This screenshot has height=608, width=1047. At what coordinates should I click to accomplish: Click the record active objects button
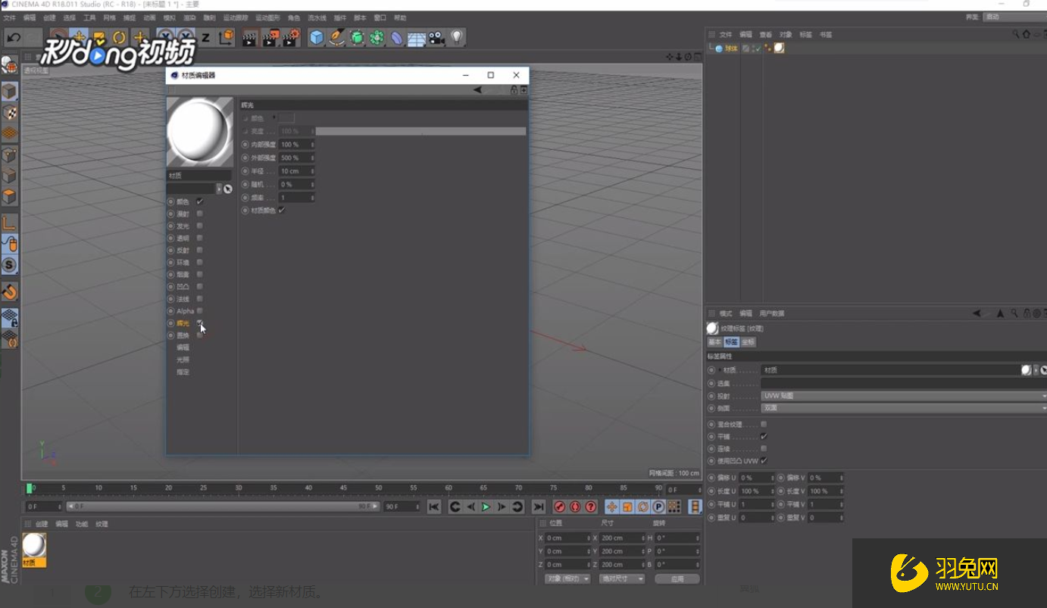[x=559, y=507]
